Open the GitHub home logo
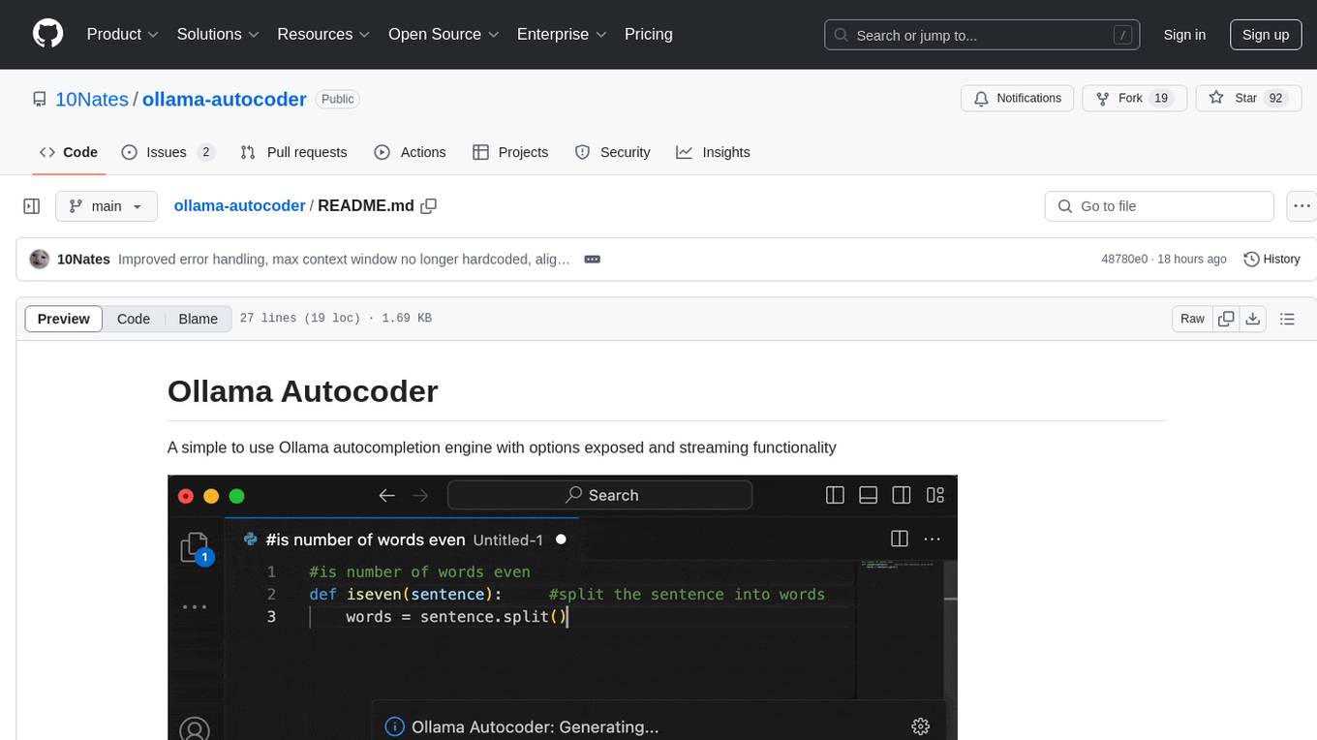Image resolution: width=1317 pixels, height=740 pixels. pos(47,34)
